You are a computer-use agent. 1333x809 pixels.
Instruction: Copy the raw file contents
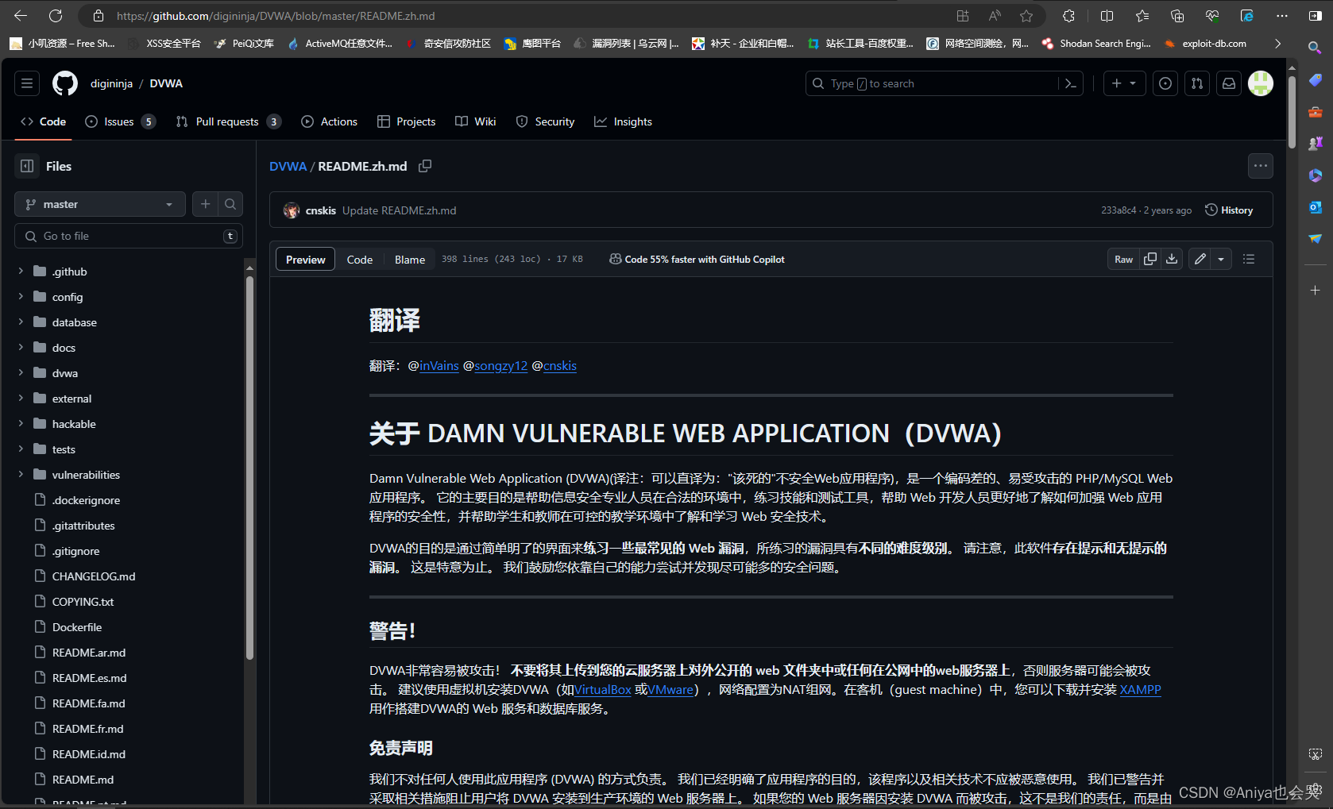1149,259
